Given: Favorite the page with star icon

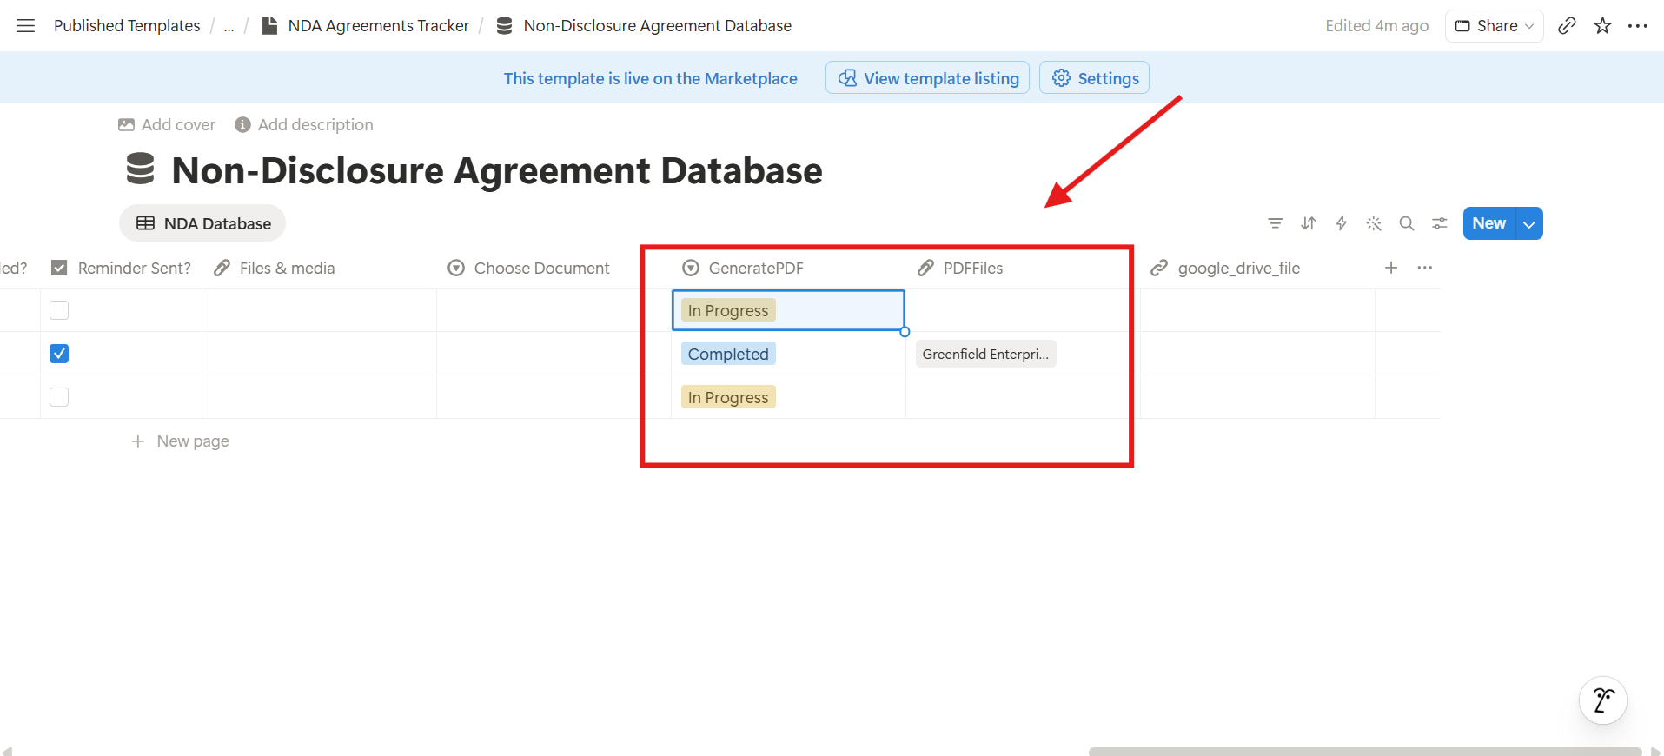Looking at the screenshot, I should coord(1603,26).
